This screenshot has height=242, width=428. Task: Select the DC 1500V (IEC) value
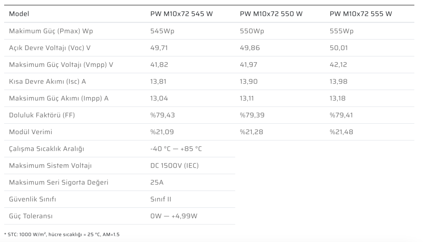click(x=174, y=166)
